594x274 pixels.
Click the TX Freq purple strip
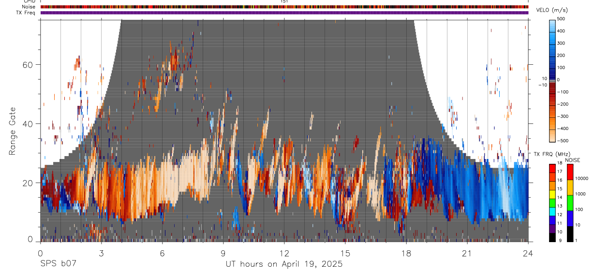tap(284, 13)
